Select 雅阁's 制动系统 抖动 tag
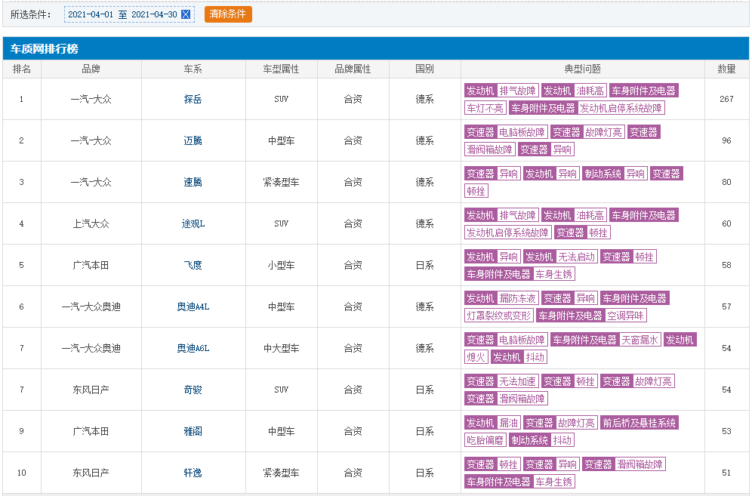This screenshot has height=496, width=752. (541, 440)
